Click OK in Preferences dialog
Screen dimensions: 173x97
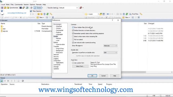pos(92,76)
